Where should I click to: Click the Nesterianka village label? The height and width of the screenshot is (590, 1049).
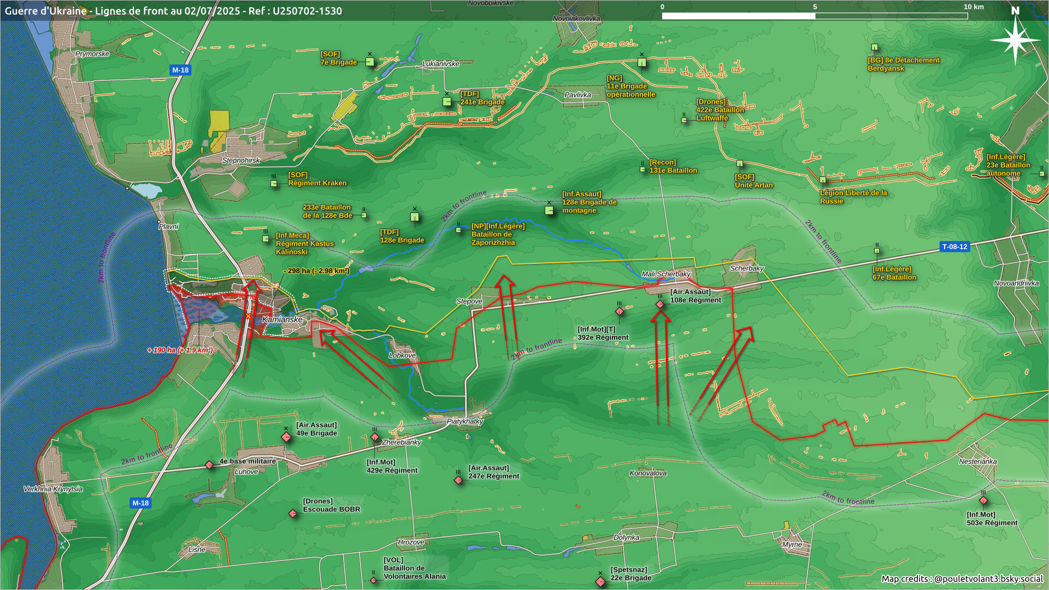pos(978,461)
